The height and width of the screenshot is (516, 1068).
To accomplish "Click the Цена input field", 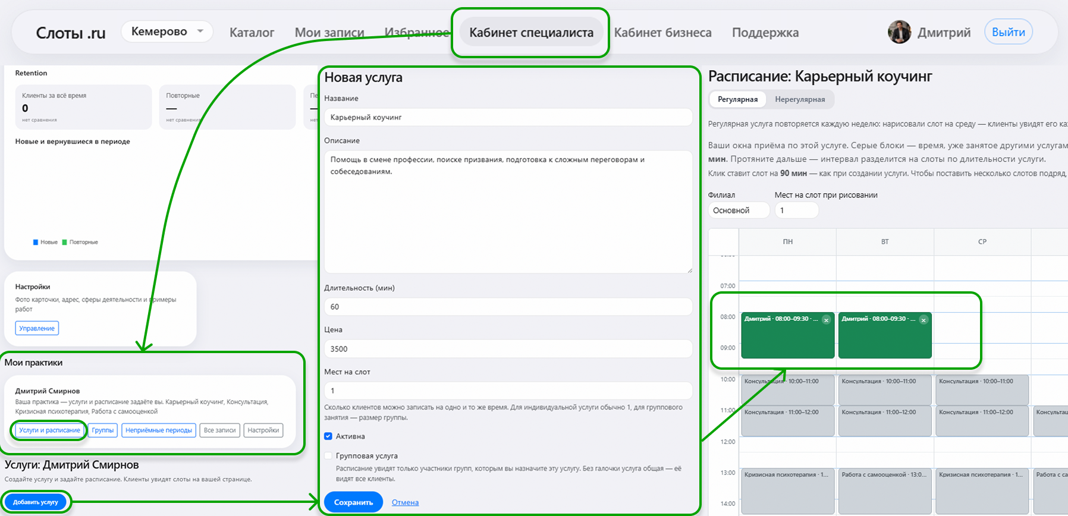I will point(508,348).
